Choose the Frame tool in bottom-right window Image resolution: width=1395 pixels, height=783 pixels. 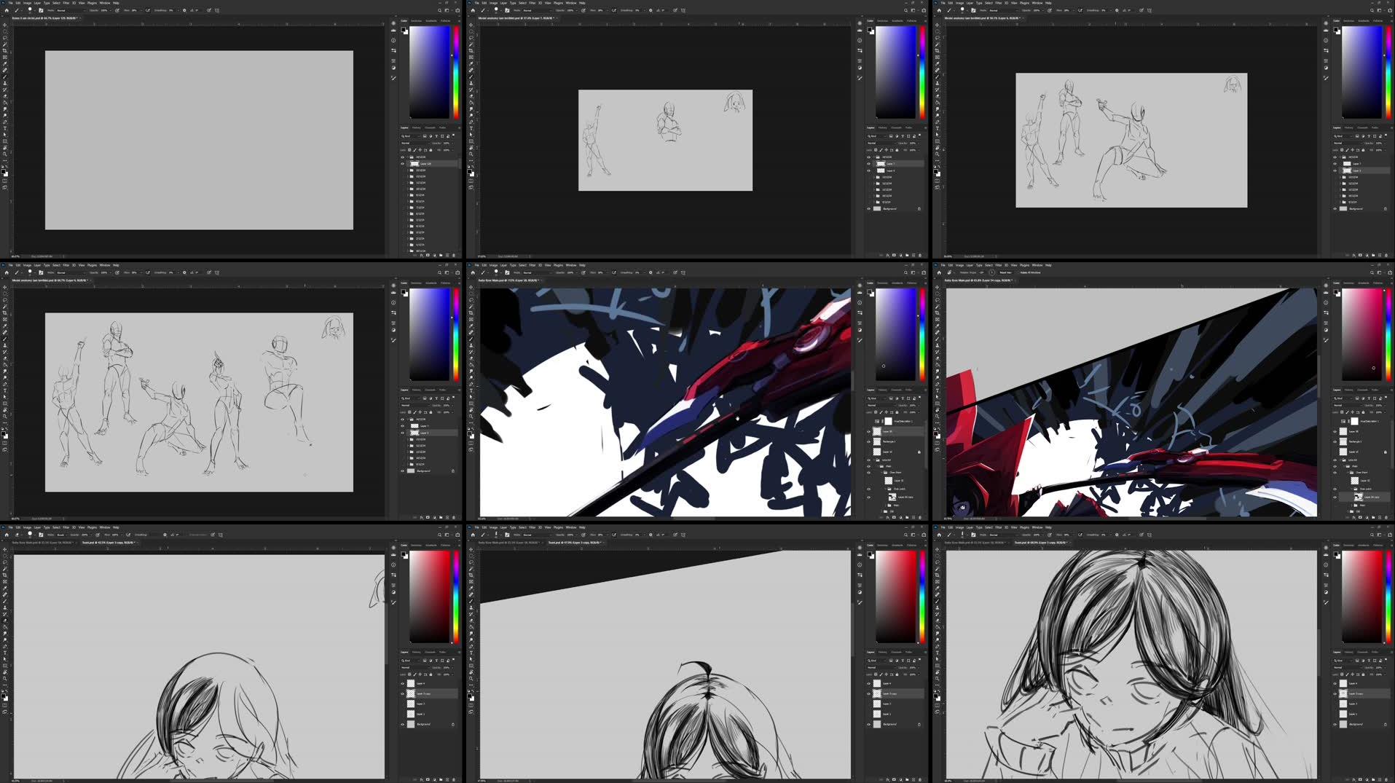[938, 581]
